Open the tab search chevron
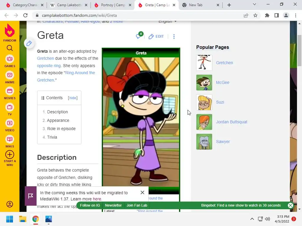302x226 pixels. click(x=255, y=4)
